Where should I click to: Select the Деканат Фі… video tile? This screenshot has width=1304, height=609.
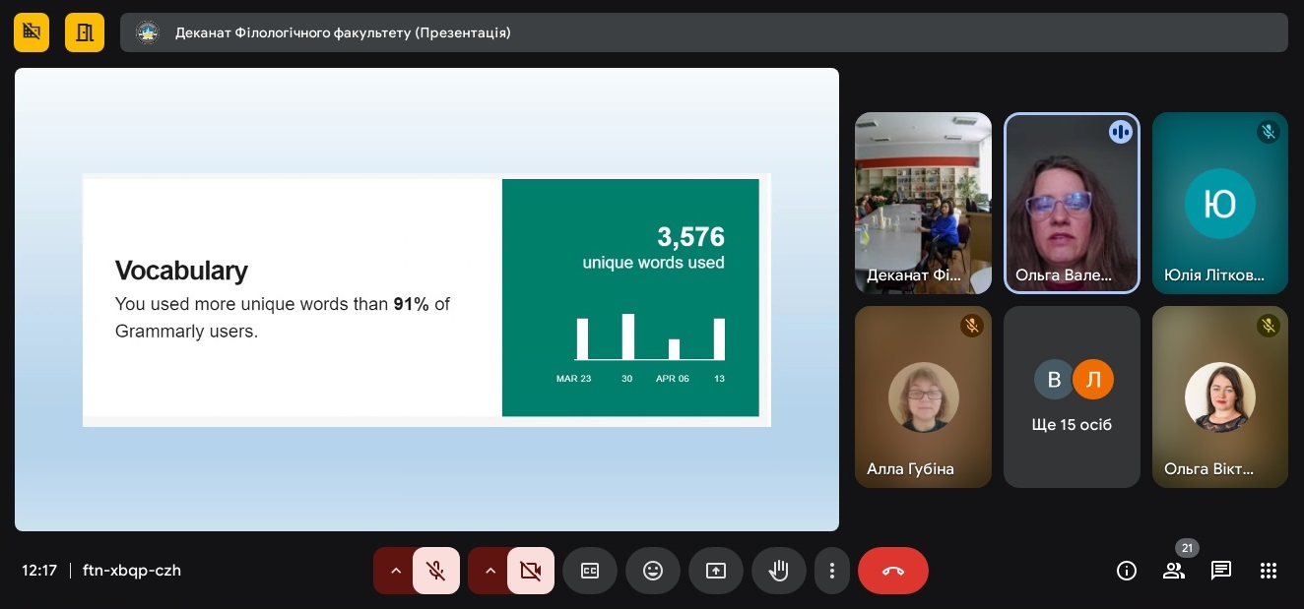[923, 203]
